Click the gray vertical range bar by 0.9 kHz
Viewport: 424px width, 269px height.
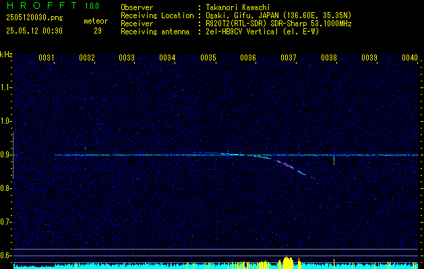(x=13, y=155)
